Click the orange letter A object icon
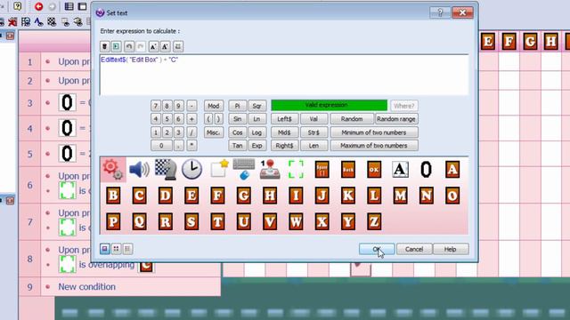This screenshot has width=570, height=320. [x=452, y=170]
